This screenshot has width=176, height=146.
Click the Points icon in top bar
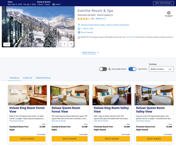pyautogui.click(x=54, y=4)
